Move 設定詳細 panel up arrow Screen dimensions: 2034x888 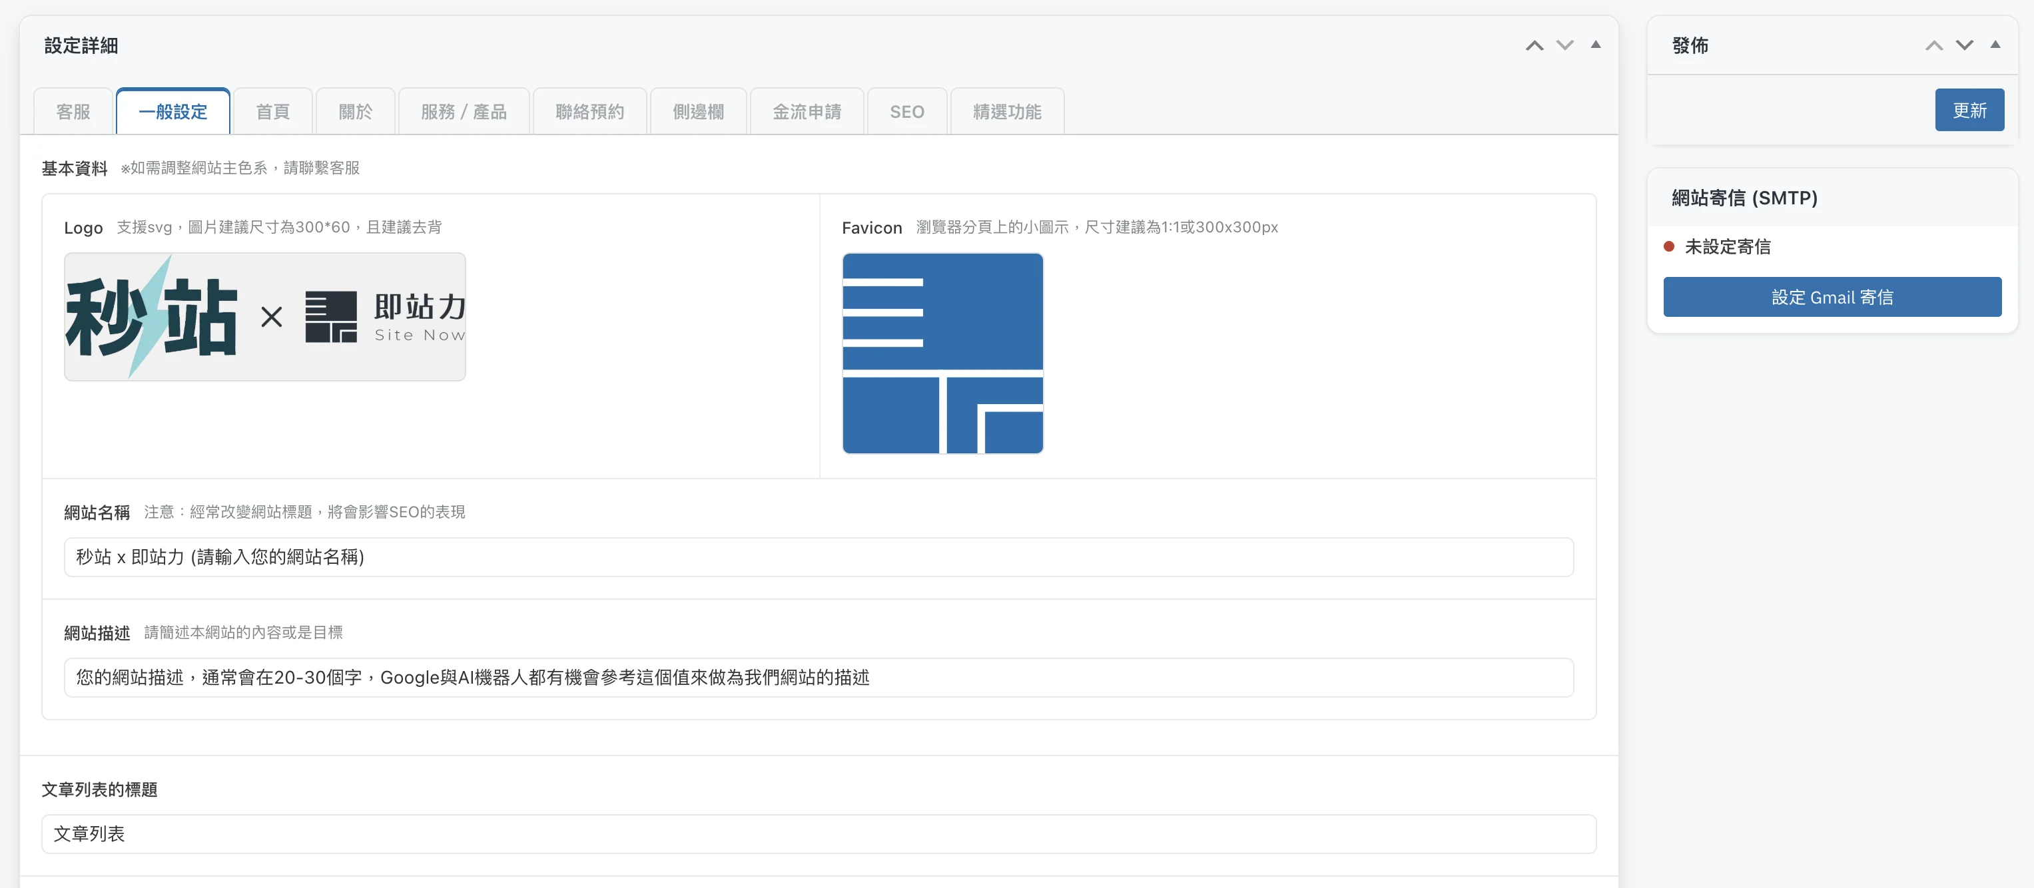pos(1534,45)
